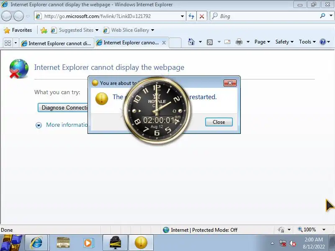
Task: Expand the More information section
Action: pos(62,125)
